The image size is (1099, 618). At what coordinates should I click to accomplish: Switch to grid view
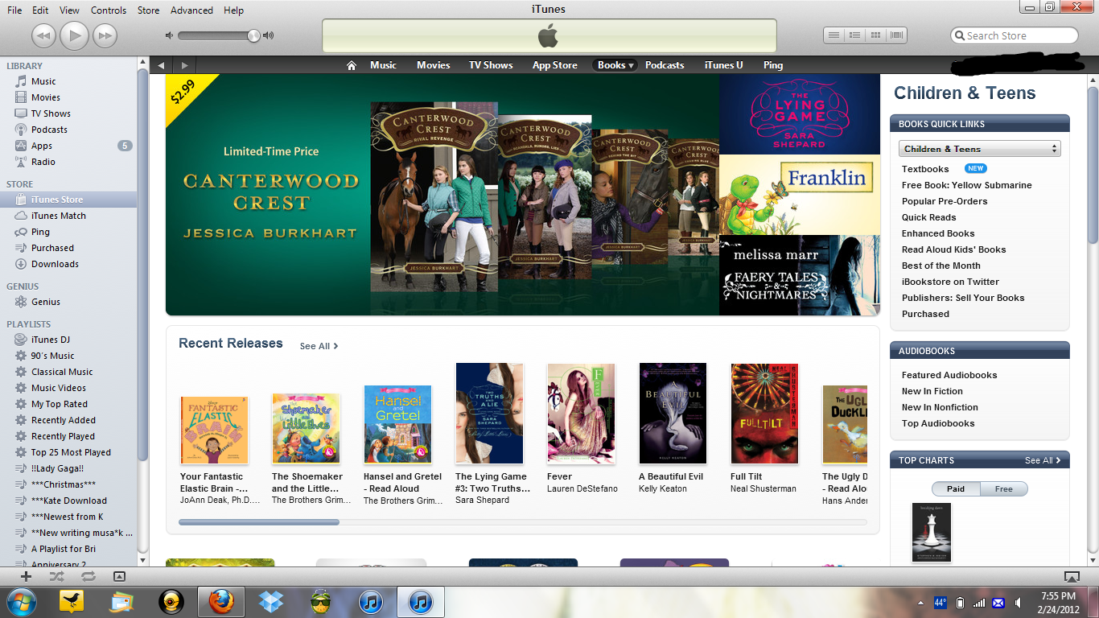point(875,35)
